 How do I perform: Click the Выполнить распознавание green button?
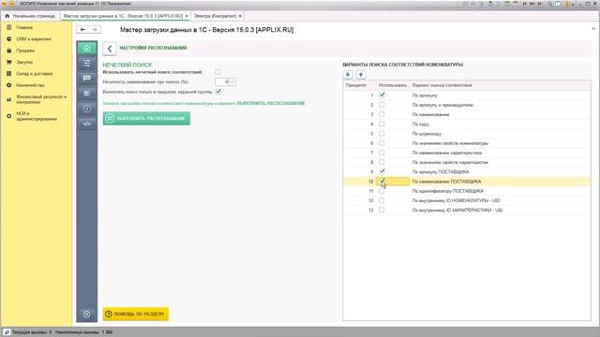146,118
